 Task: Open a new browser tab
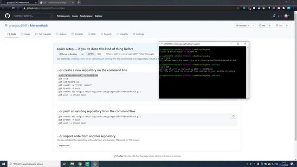(x=78, y=3)
